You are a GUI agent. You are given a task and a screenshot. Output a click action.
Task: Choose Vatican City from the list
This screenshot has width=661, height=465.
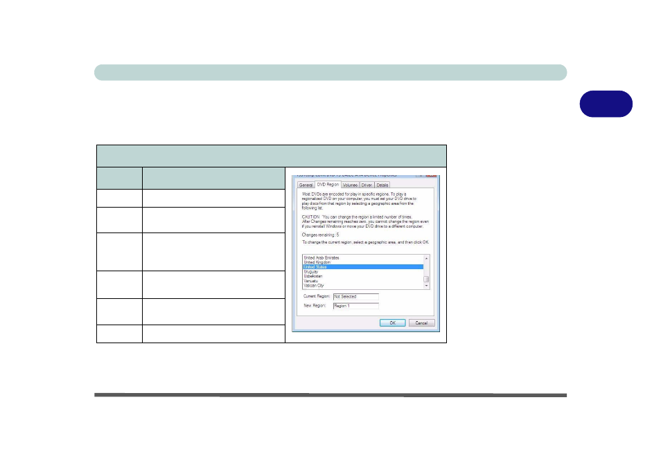[363, 285]
